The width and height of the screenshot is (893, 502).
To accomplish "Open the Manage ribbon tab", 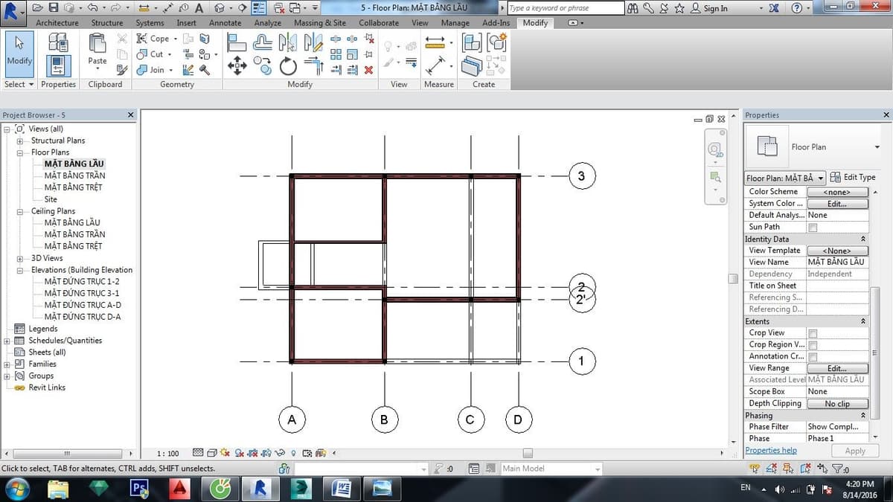I will point(455,23).
